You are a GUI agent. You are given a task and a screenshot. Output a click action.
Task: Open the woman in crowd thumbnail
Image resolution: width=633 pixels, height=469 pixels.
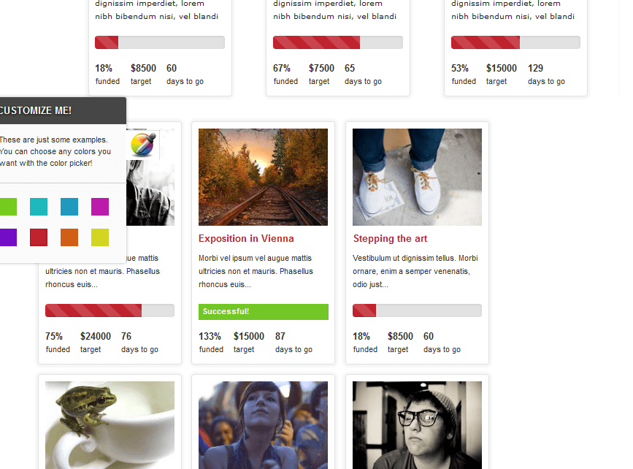point(264,425)
